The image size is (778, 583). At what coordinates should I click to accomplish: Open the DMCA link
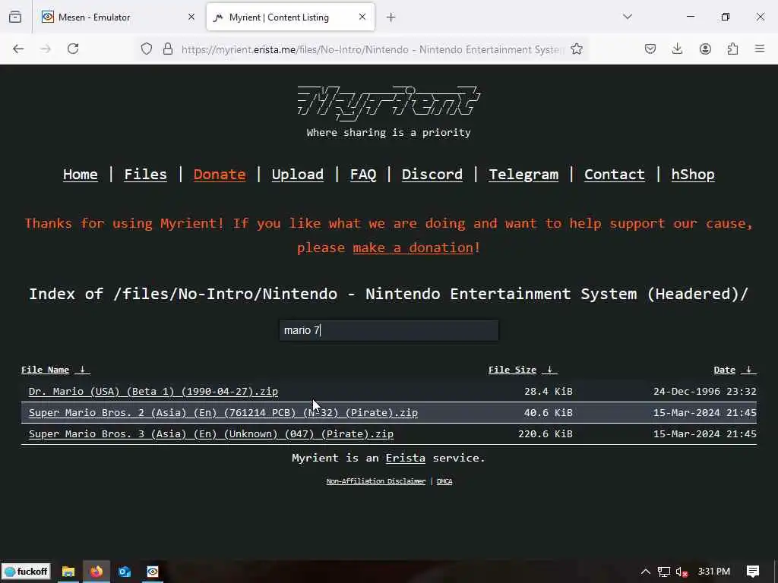pos(444,481)
